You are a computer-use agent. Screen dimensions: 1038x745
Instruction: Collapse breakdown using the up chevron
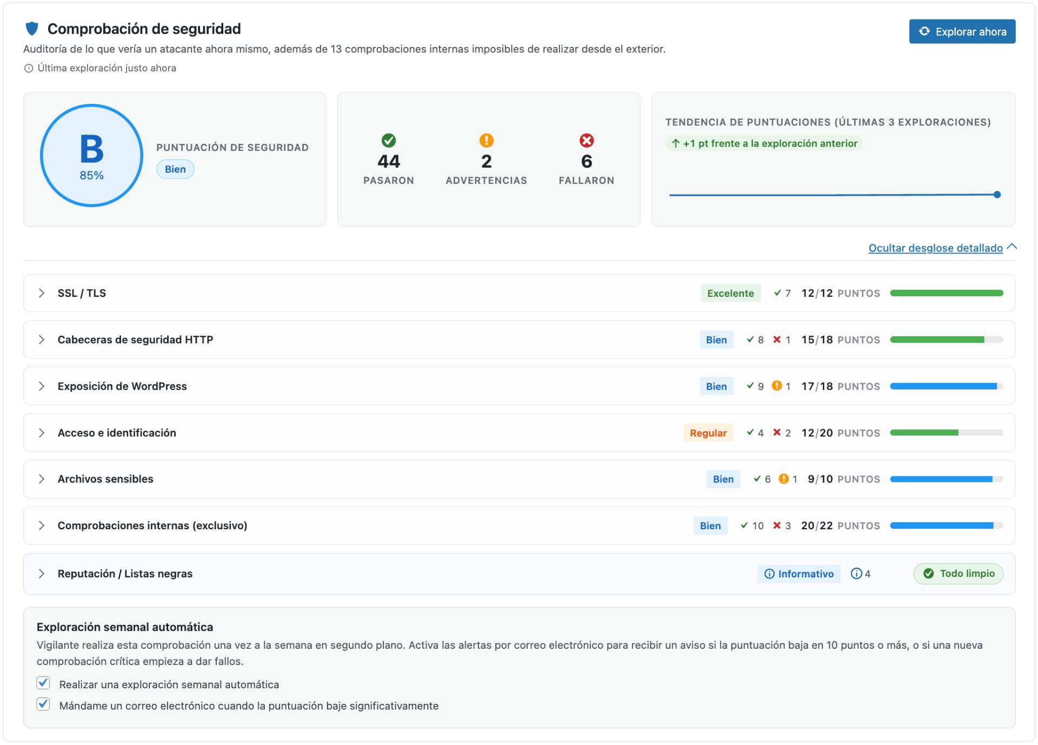[1012, 247]
